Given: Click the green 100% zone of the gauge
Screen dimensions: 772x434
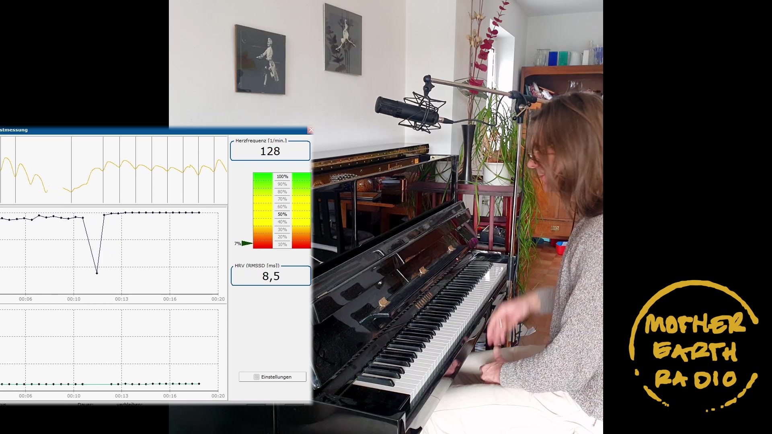Looking at the screenshot, I should 262,176.
